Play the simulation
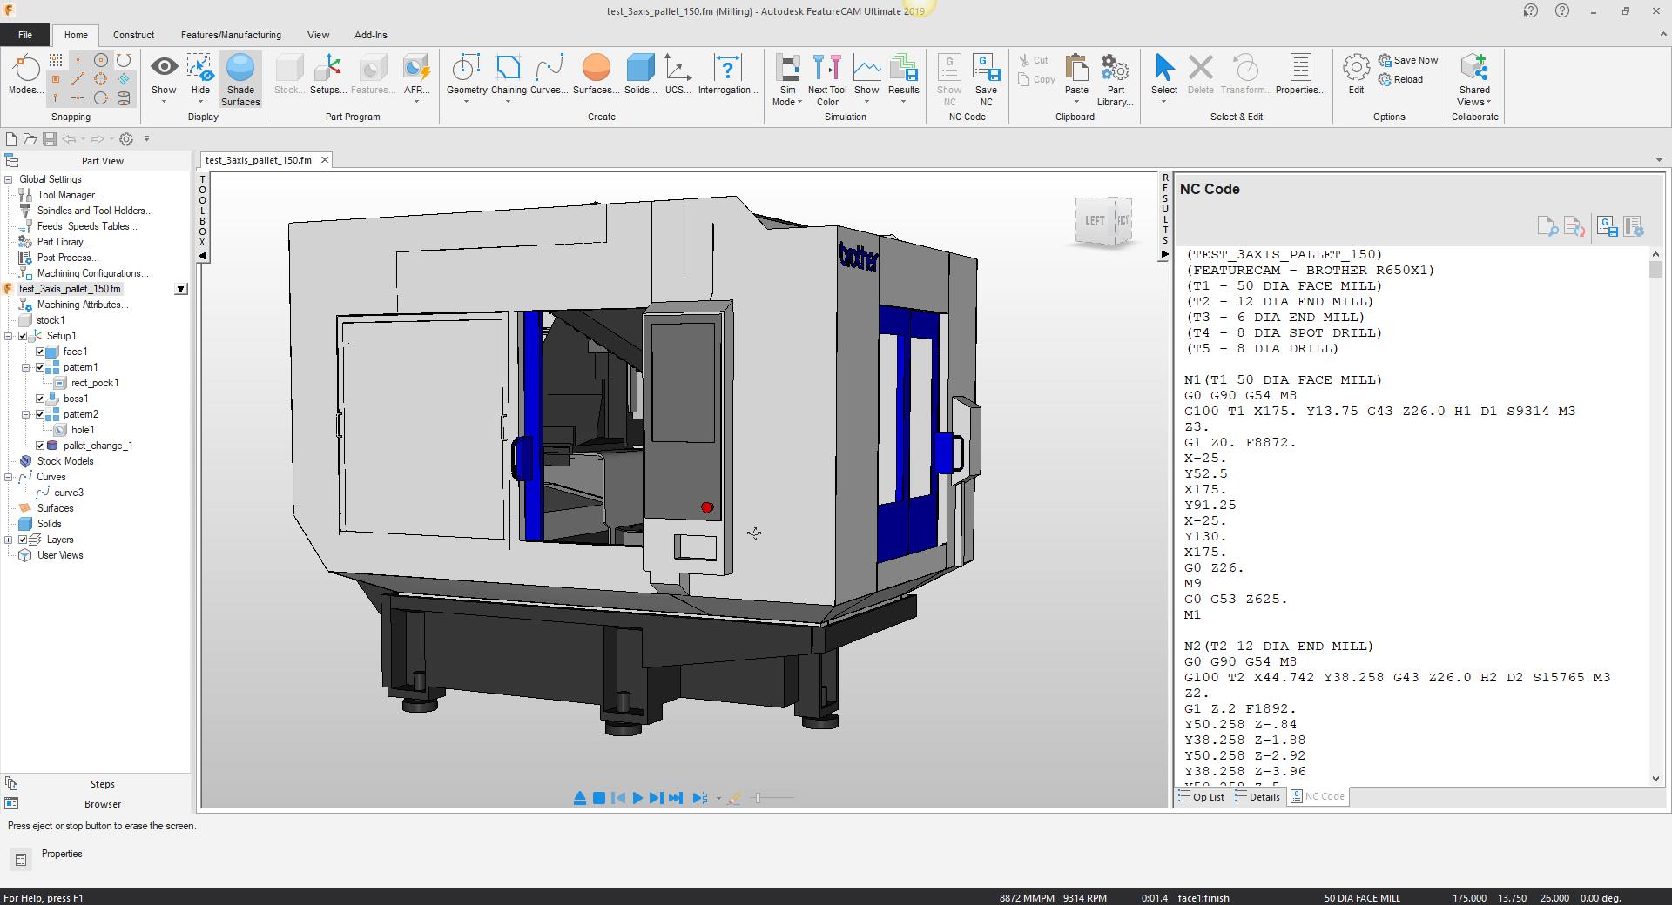Viewport: 1672px width, 905px height. coord(637,798)
